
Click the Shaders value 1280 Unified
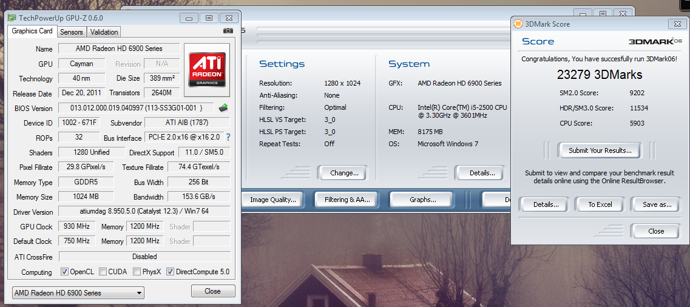point(92,152)
